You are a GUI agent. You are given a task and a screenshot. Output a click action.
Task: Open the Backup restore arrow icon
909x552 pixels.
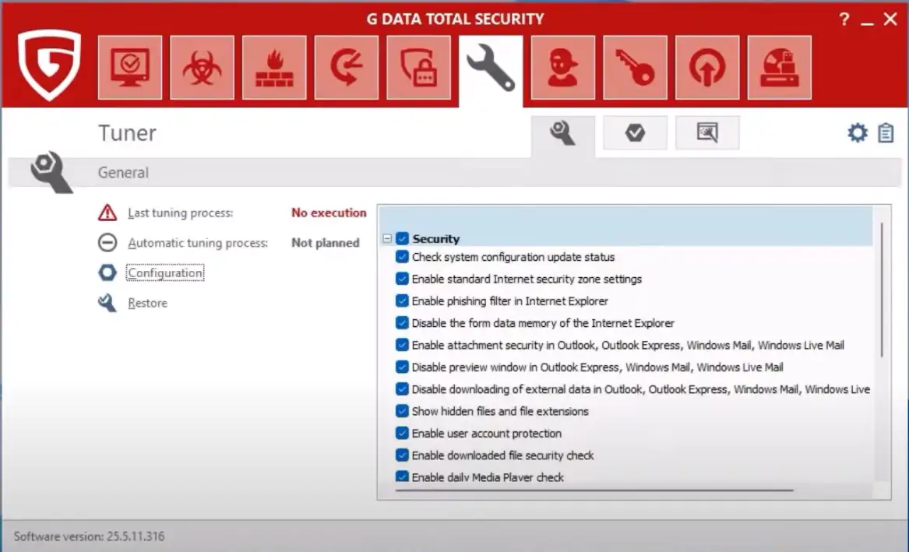346,68
